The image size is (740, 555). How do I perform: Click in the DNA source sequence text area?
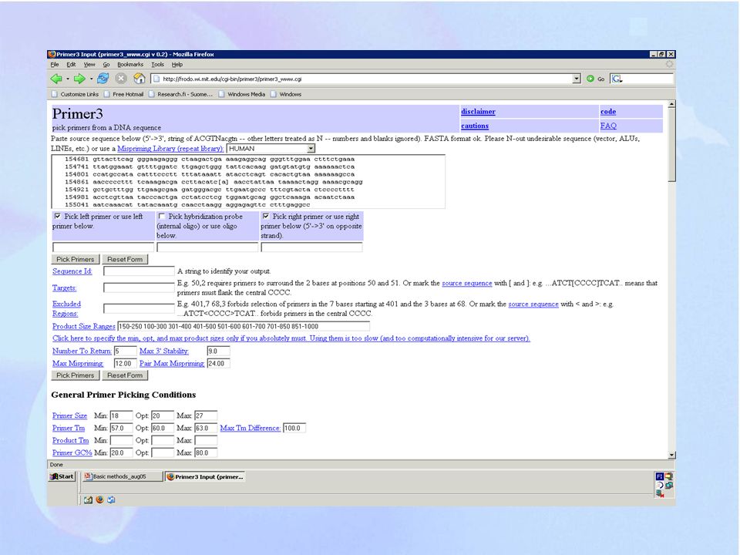coord(248,182)
